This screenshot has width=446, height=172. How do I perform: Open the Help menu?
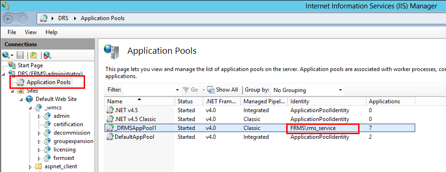[x=52, y=32]
